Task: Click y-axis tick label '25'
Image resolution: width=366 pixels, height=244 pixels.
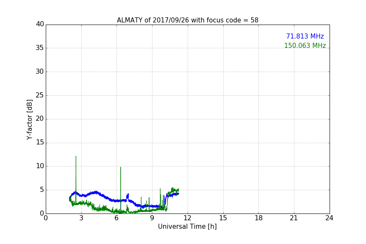Action: [40, 95]
